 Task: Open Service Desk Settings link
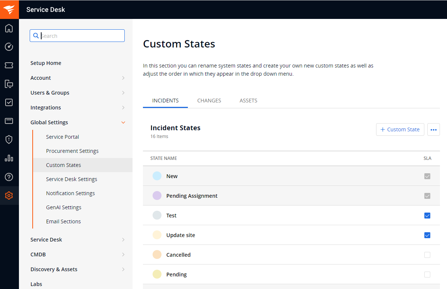72,179
